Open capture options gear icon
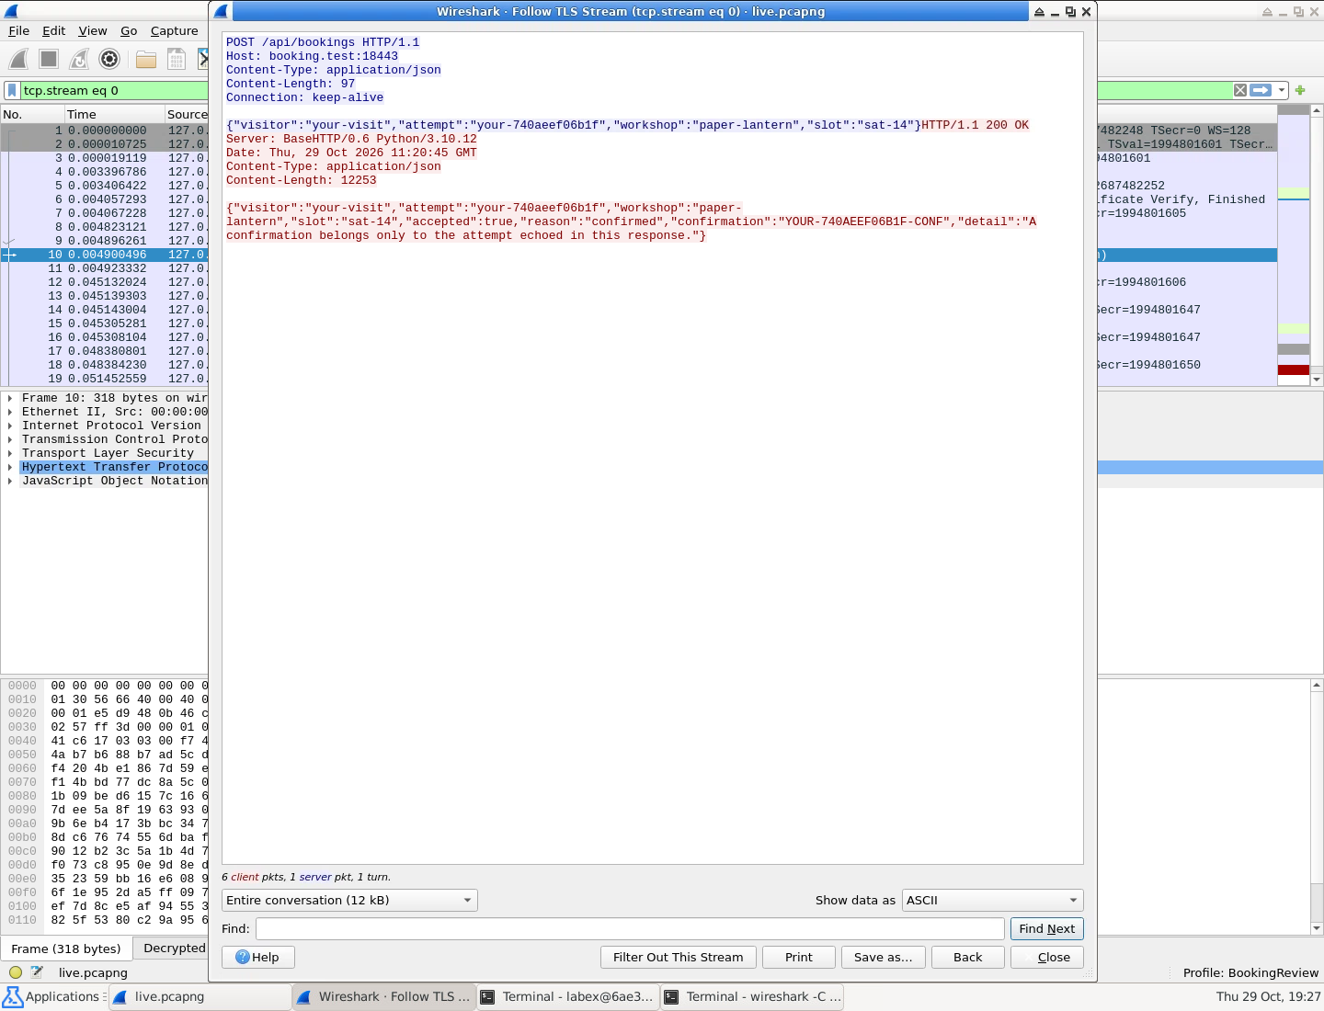The width and height of the screenshot is (1324, 1011). click(x=109, y=60)
